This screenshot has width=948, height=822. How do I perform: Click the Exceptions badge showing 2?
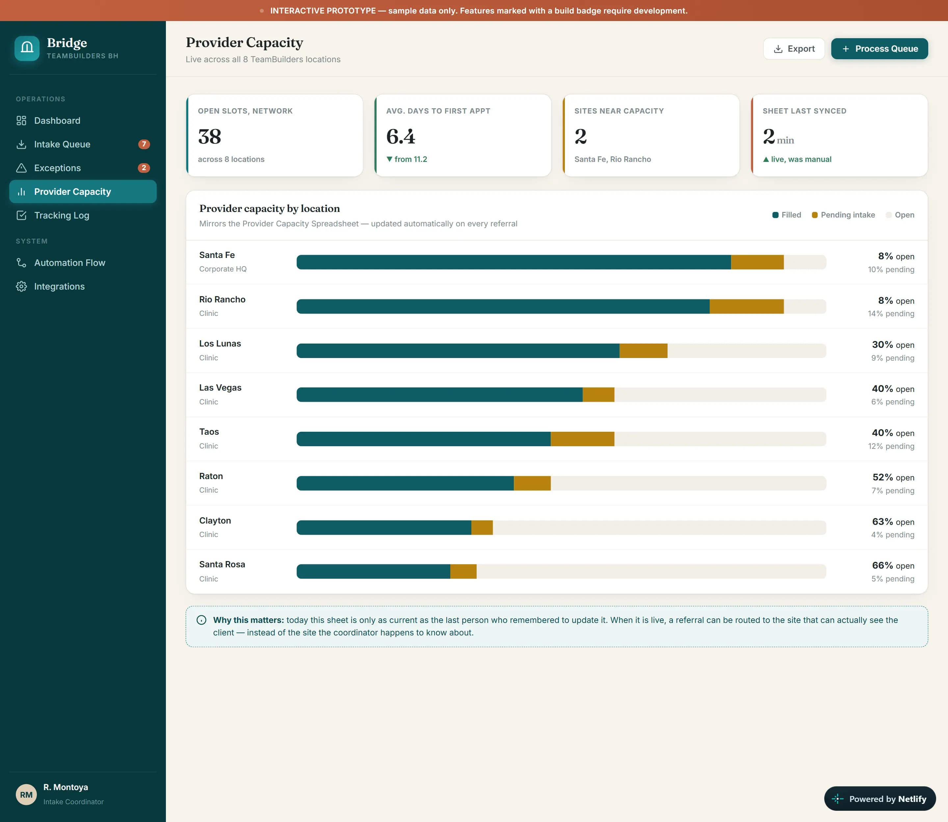[x=144, y=168]
